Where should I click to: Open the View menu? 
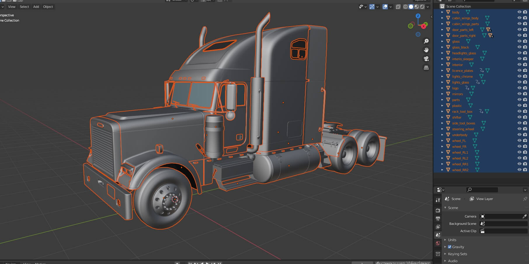(12, 7)
